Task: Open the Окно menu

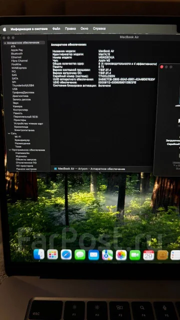Action: click(84, 29)
